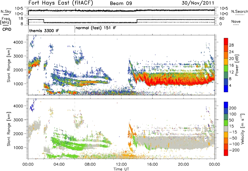Click the velocity panel 'Slant Range [km]' label
This screenshot has height=171, width=248.
[9, 129]
